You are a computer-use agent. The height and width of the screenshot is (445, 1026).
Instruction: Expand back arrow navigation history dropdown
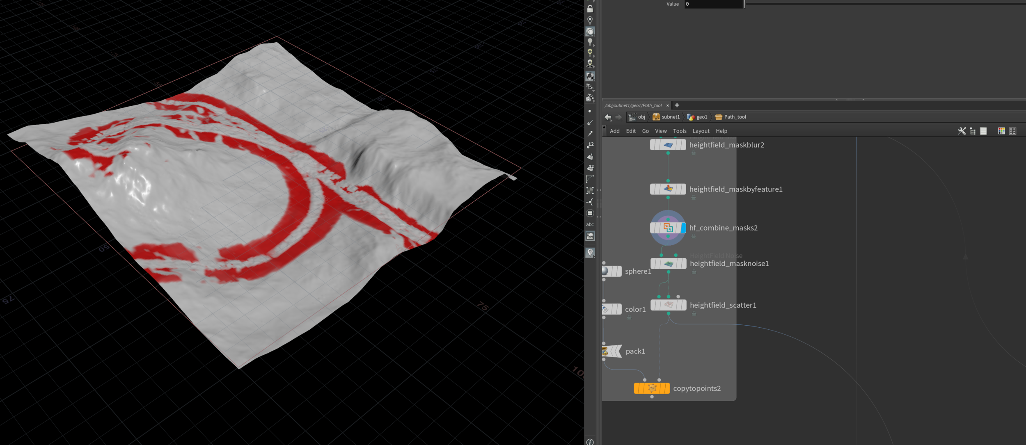click(611, 121)
